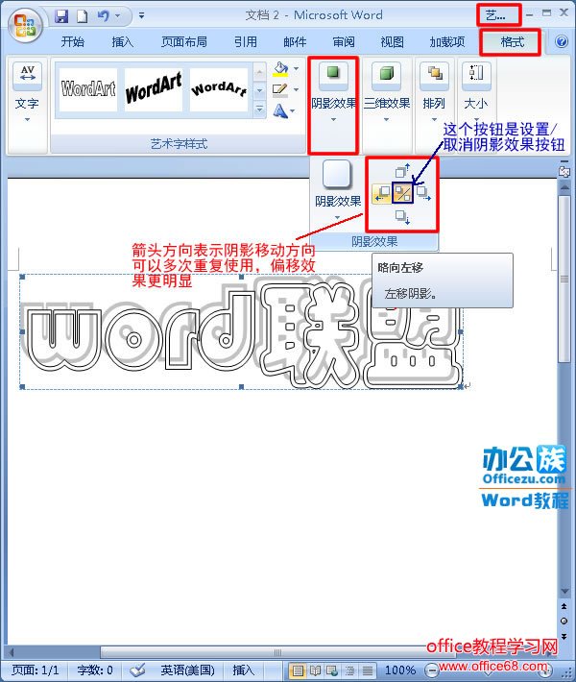Open the shape outline dropdown arrow
The image size is (576, 682).
tap(296, 89)
